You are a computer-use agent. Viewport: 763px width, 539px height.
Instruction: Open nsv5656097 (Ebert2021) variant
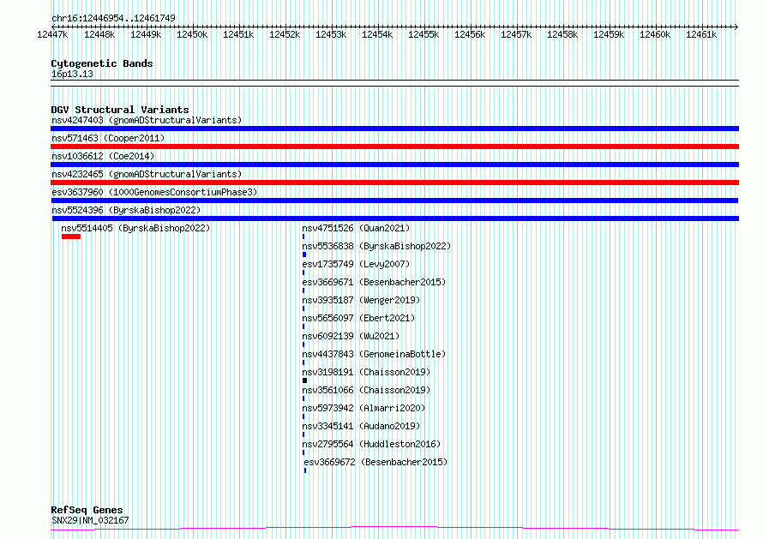(358, 318)
